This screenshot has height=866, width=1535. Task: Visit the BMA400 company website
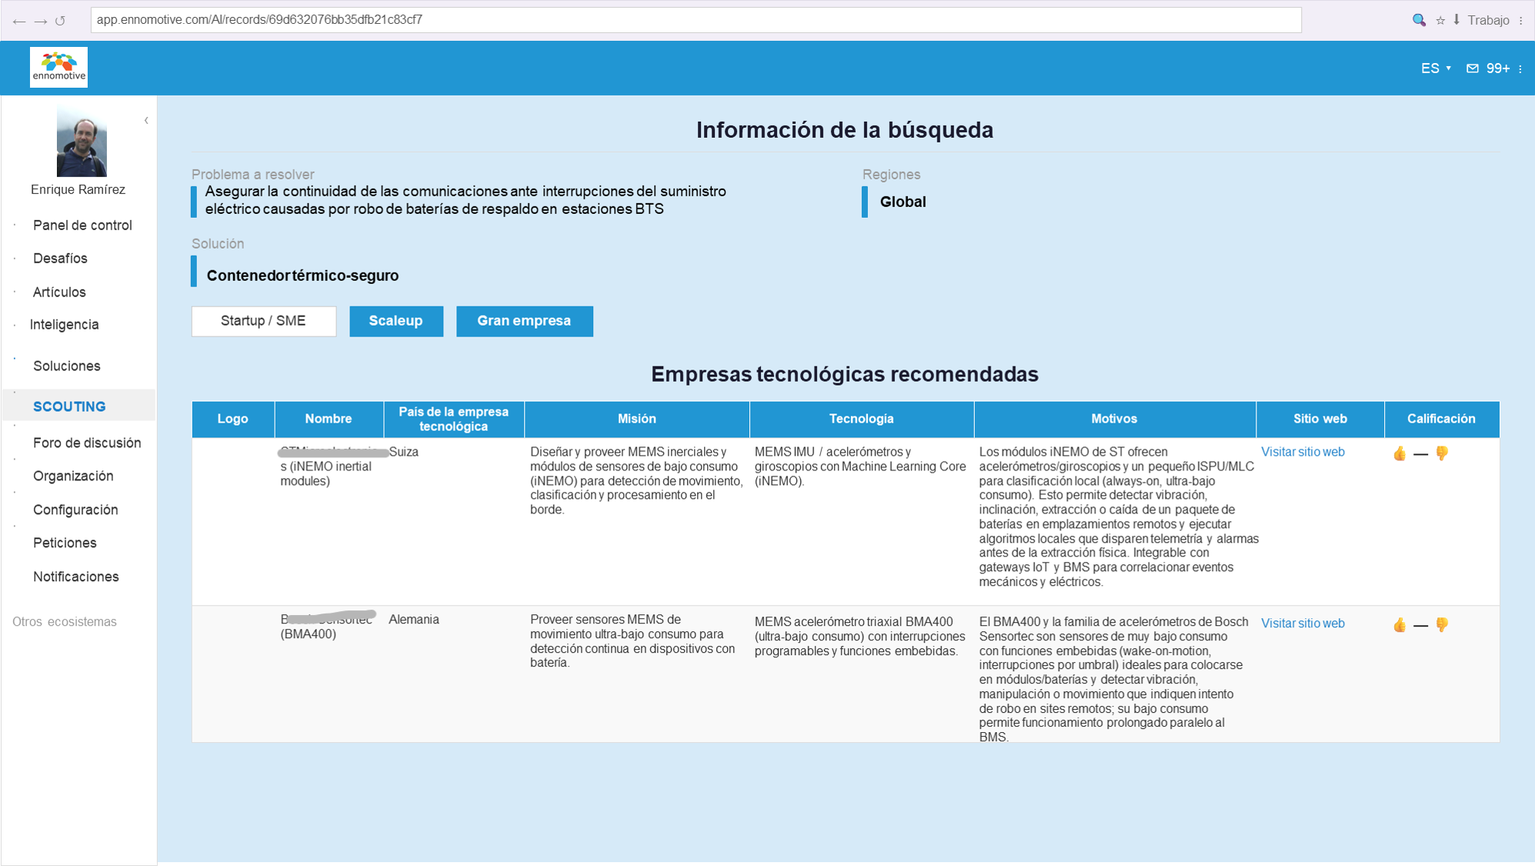[x=1303, y=624]
